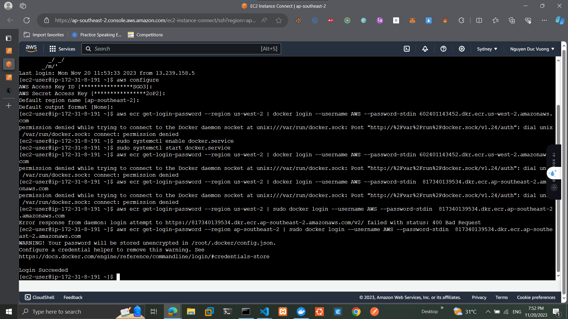Viewport: 568px width, 319px height.
Task: Open the VirtualBox icon in the taskbar
Action: 209,312
